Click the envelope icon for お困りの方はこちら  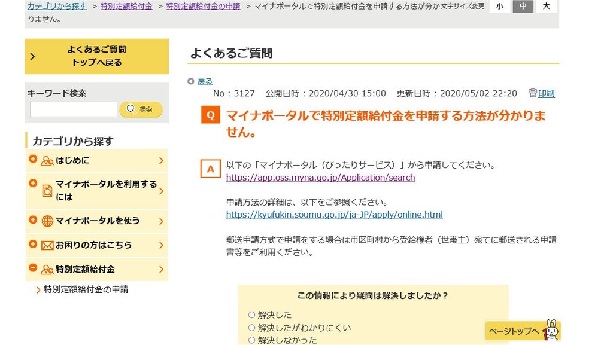point(47,246)
